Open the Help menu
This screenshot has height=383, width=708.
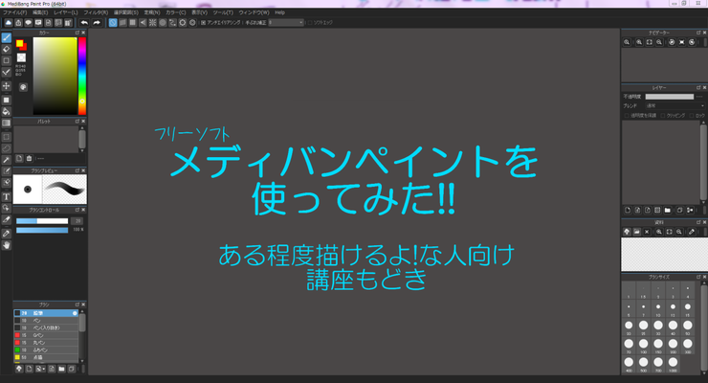280,12
